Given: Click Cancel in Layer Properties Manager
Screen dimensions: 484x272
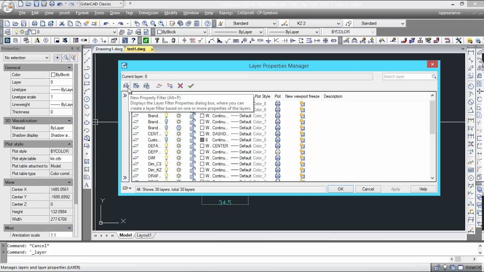Looking at the screenshot, I should pyautogui.click(x=368, y=189).
